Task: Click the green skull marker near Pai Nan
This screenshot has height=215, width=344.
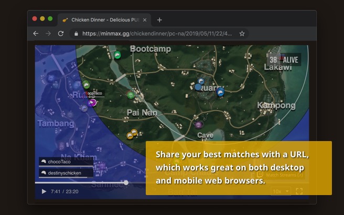Action: 131,95
